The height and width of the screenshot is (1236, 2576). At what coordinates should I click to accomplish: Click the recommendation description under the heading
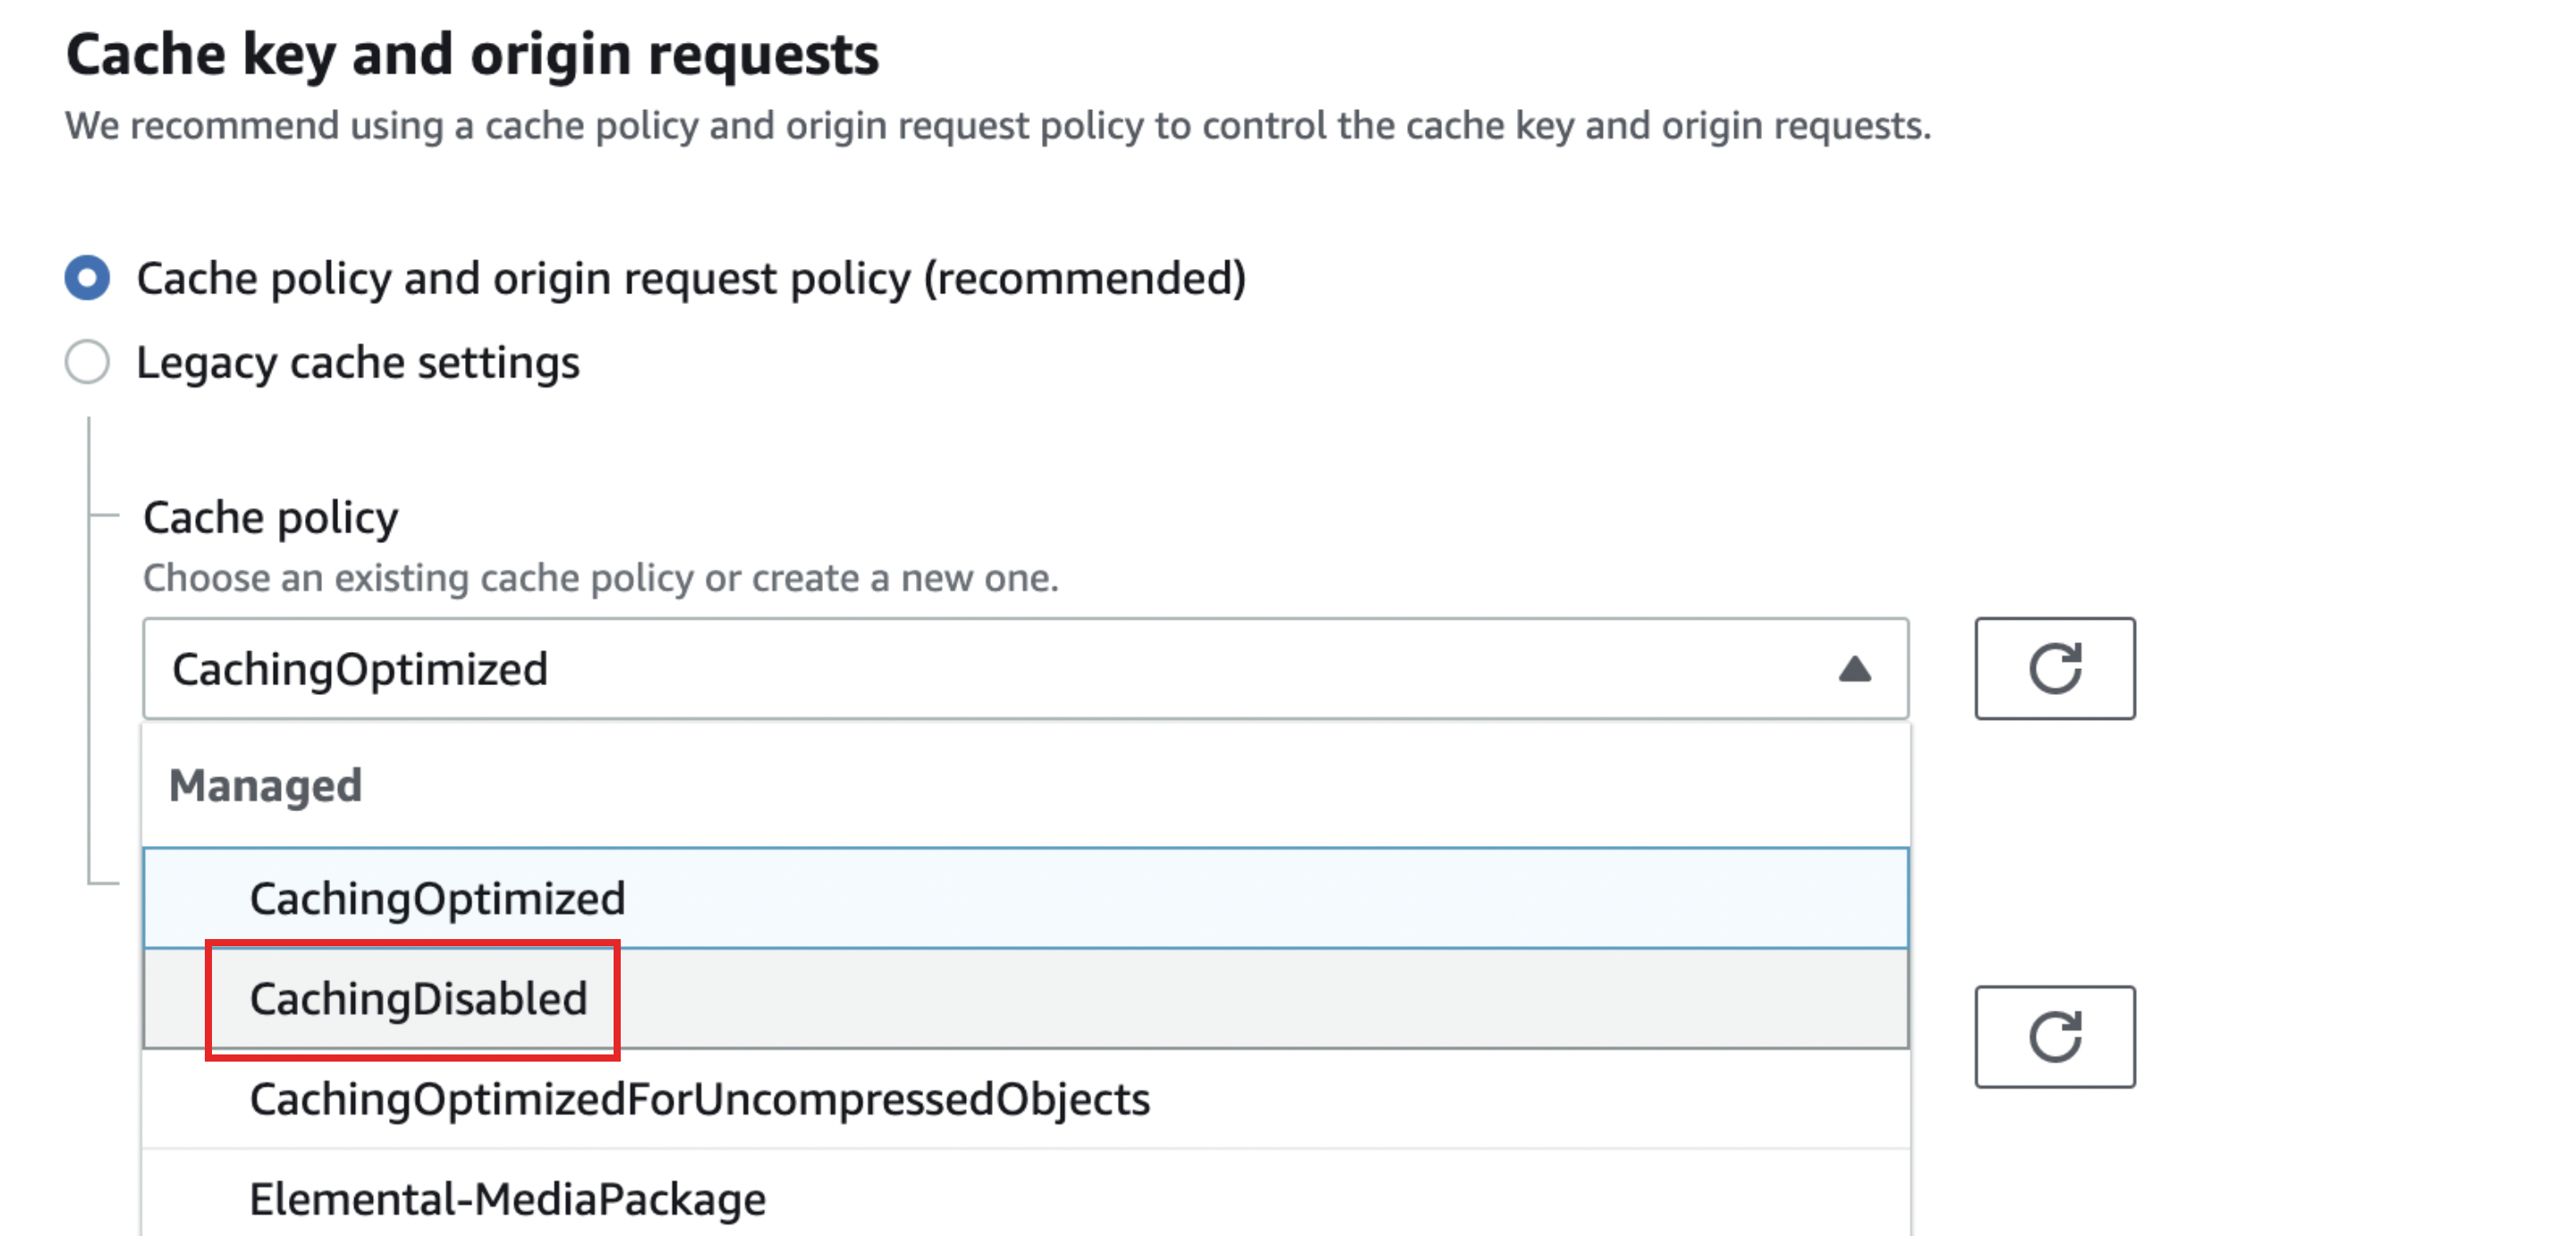tap(997, 126)
